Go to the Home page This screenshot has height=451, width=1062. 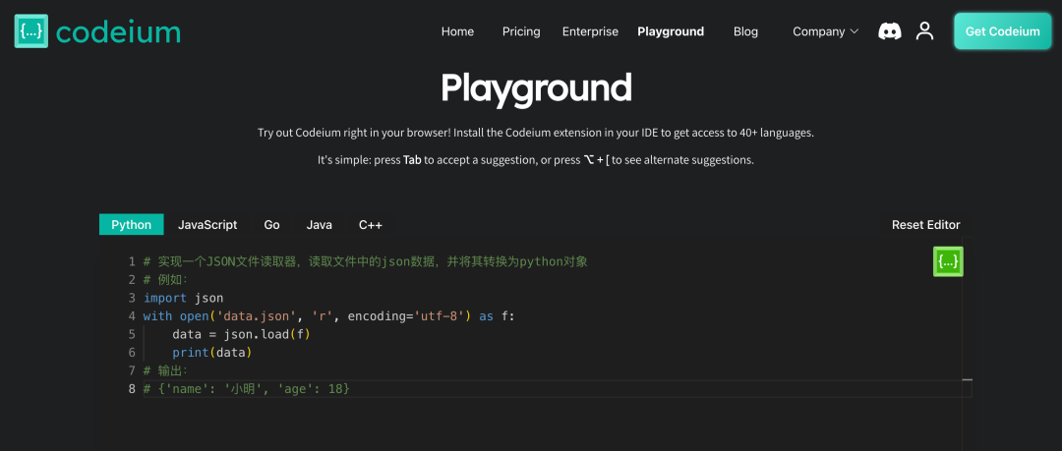pos(457,31)
